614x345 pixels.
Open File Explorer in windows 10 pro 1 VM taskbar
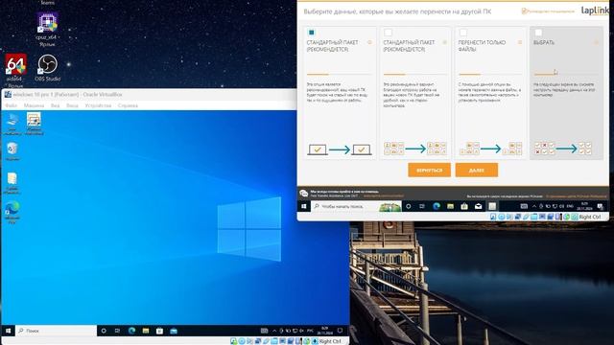tap(146, 331)
